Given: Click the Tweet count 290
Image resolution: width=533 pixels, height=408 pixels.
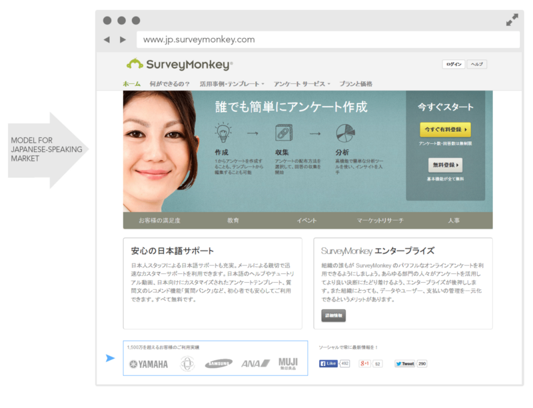Looking at the screenshot, I should click(422, 363).
